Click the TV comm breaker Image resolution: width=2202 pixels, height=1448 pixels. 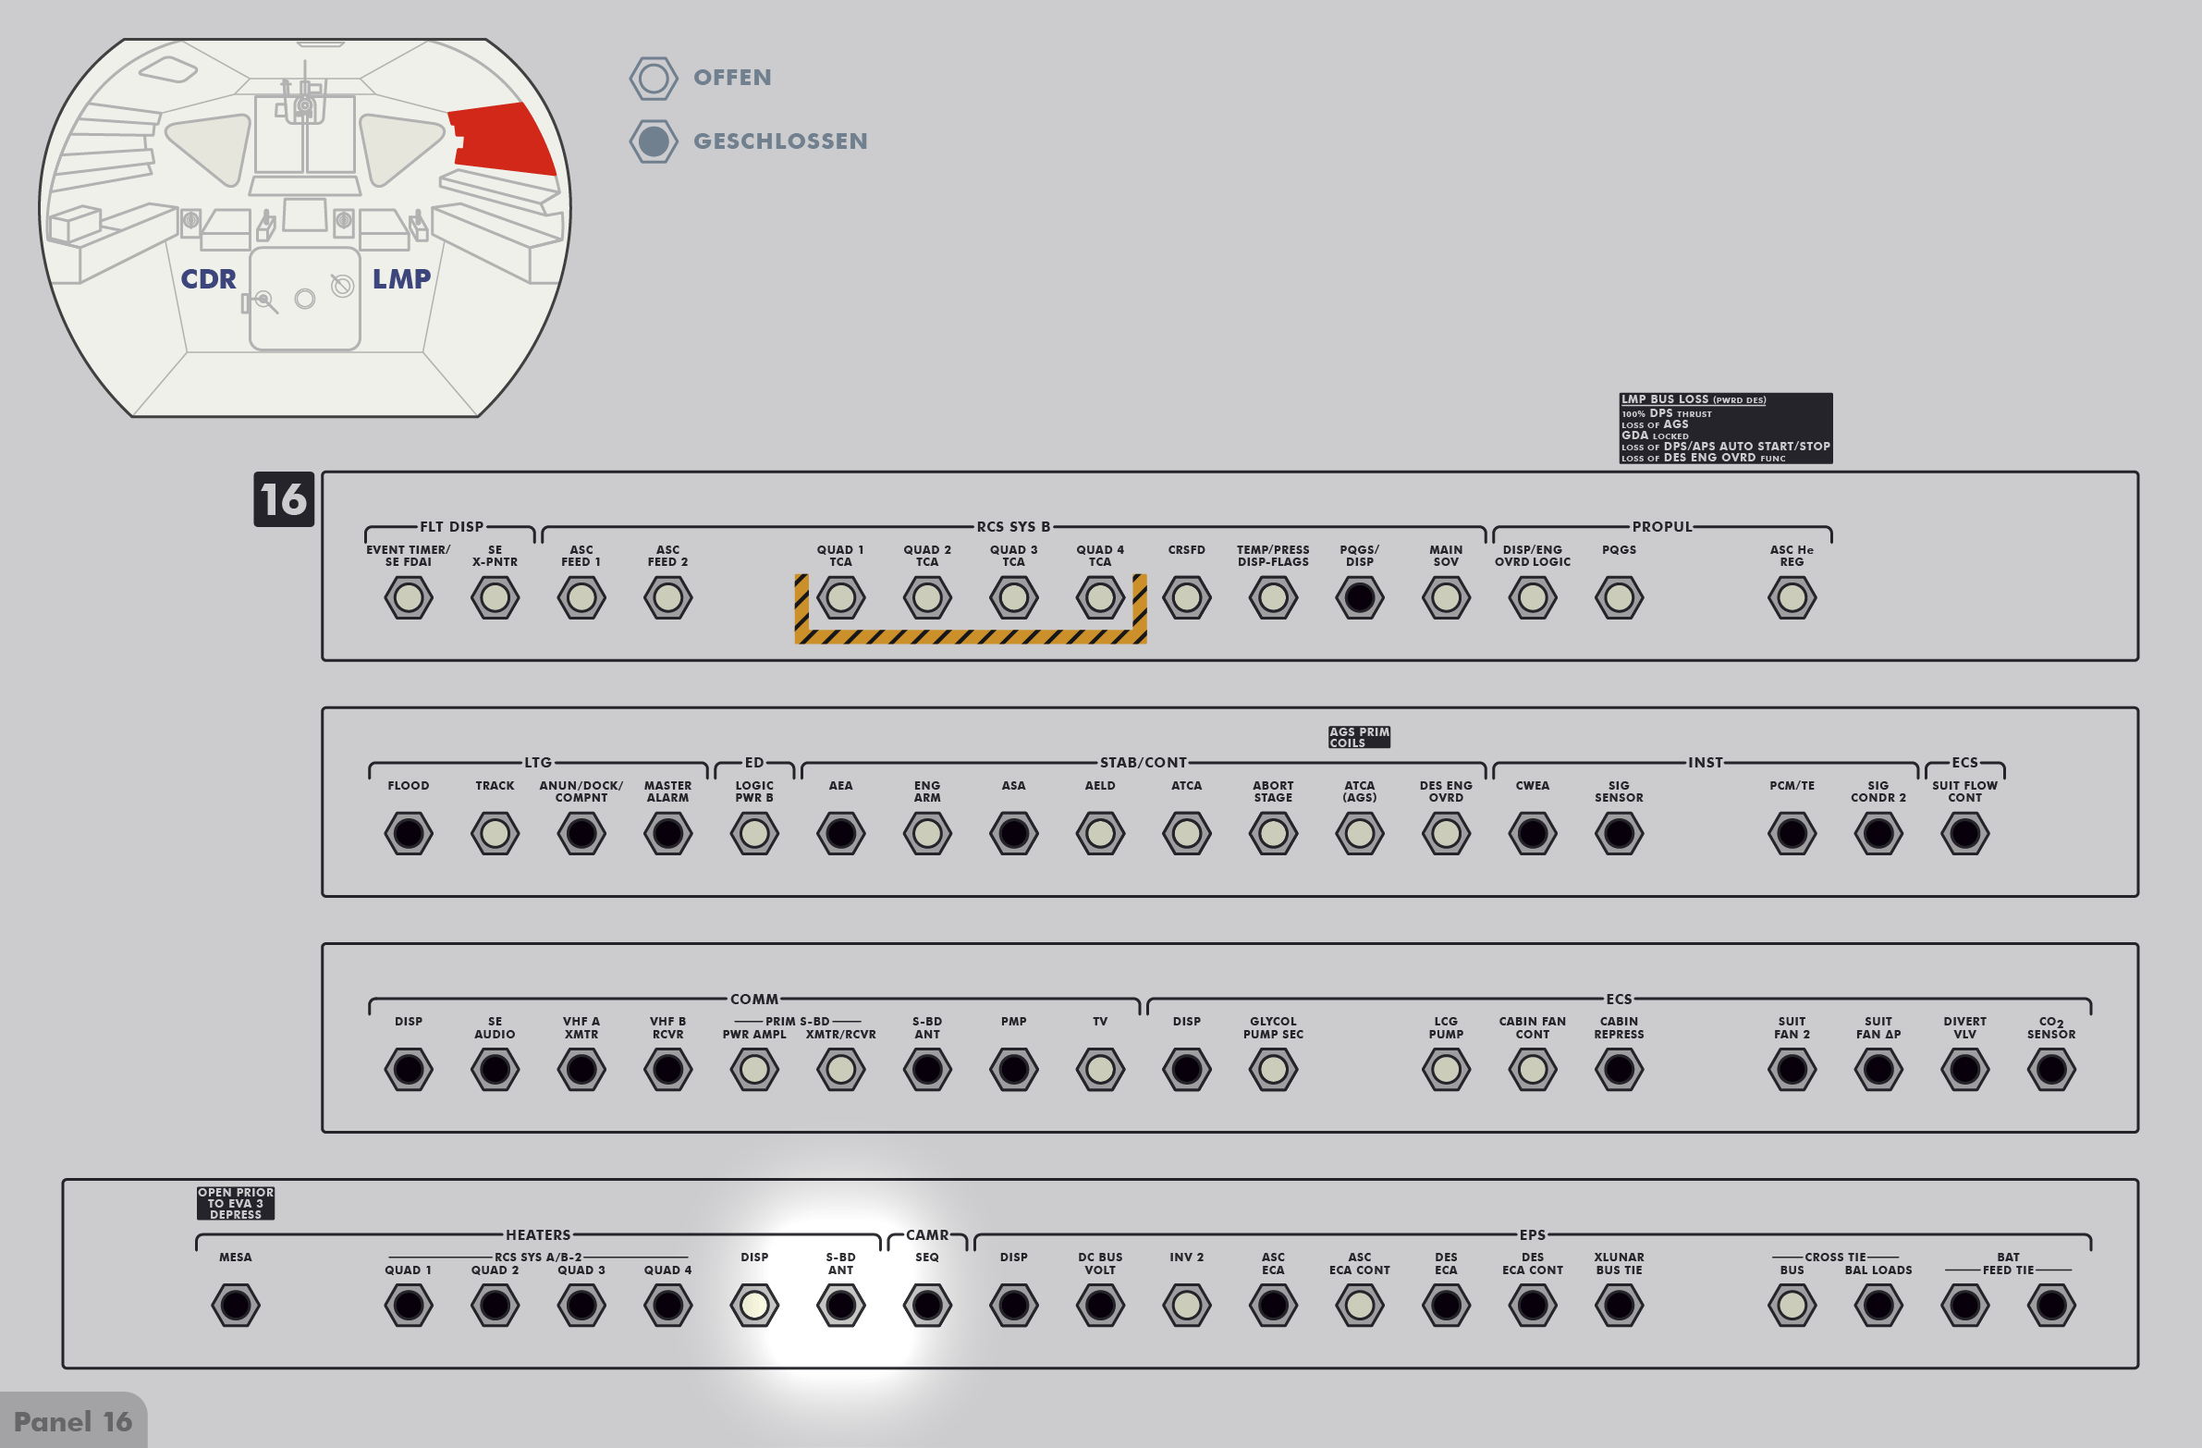1100,1070
